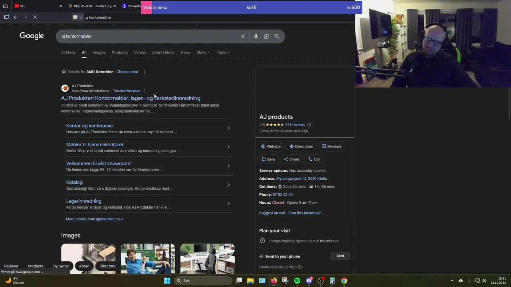Click the magnifier search submit icon
The image size is (511, 287).
coord(277,36)
